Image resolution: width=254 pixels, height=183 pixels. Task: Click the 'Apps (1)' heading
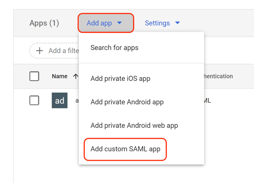tap(44, 23)
